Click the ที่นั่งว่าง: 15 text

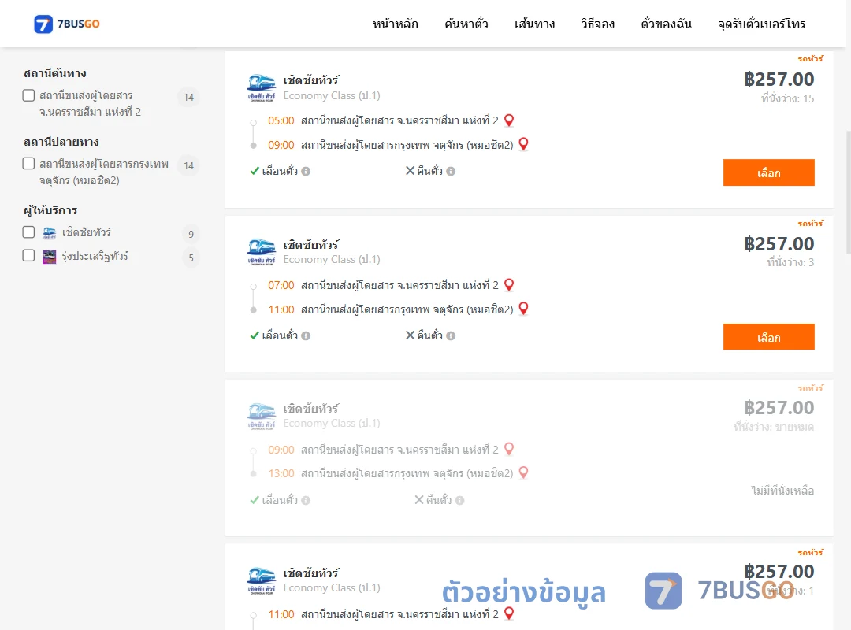click(x=787, y=98)
